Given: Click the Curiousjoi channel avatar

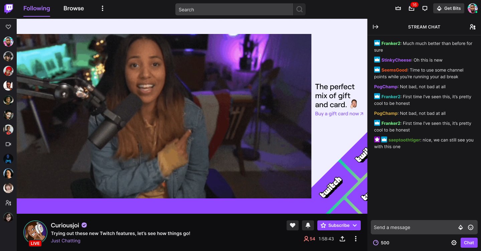Looking at the screenshot, I should tap(35, 232).
